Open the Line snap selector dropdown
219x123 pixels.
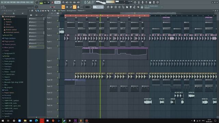pyautogui.click(x=86, y=7)
